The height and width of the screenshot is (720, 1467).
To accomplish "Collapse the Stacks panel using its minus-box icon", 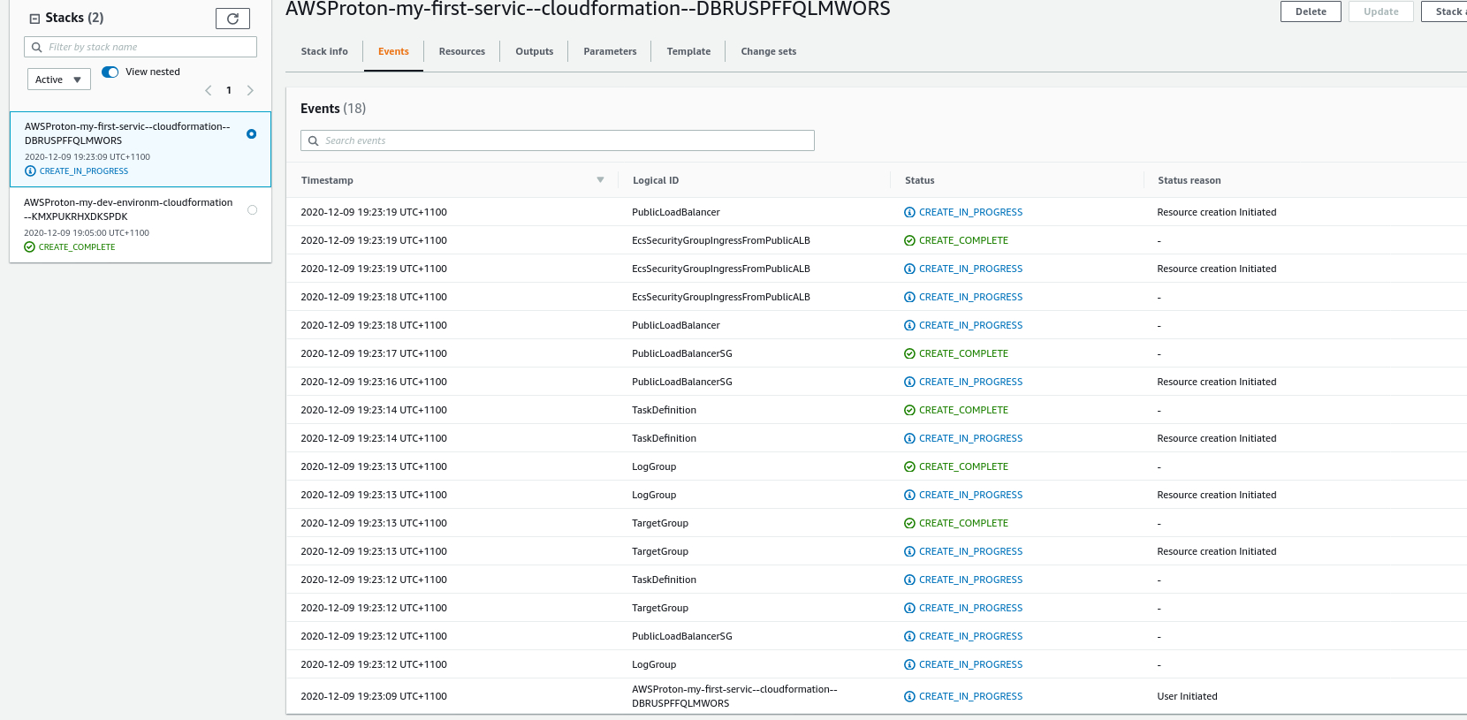I will [x=34, y=19].
